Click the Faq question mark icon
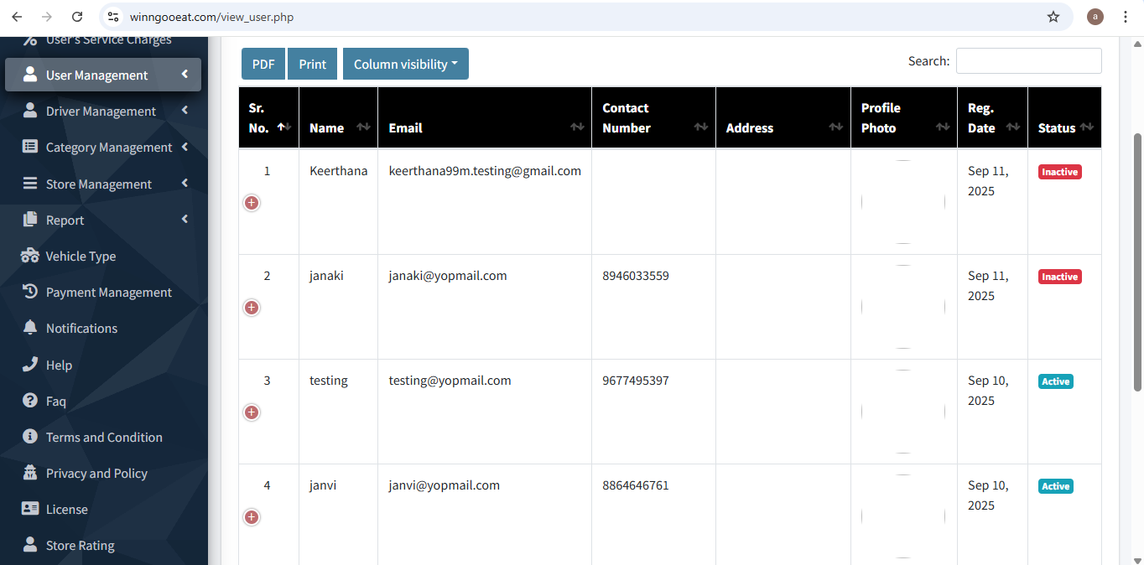Viewport: 1144px width, 565px height. click(30, 401)
